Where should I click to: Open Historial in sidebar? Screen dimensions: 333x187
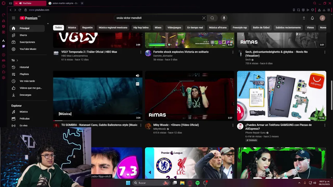[27, 67]
